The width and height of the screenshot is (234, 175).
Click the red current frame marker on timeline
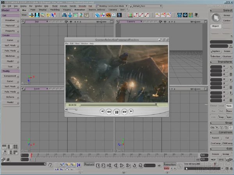point(31,155)
